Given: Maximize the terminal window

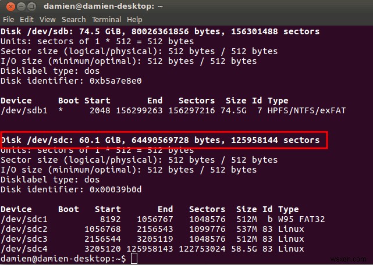Looking at the screenshot, I should (30, 6).
